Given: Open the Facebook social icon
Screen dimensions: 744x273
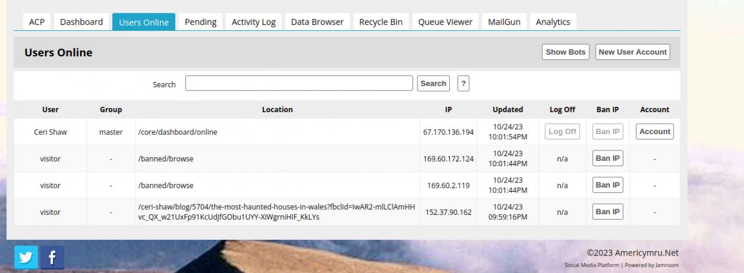Looking at the screenshot, I should click(x=52, y=257).
